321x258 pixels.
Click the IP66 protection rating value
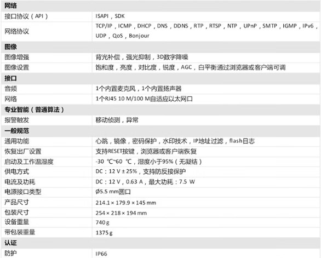tap(101, 254)
